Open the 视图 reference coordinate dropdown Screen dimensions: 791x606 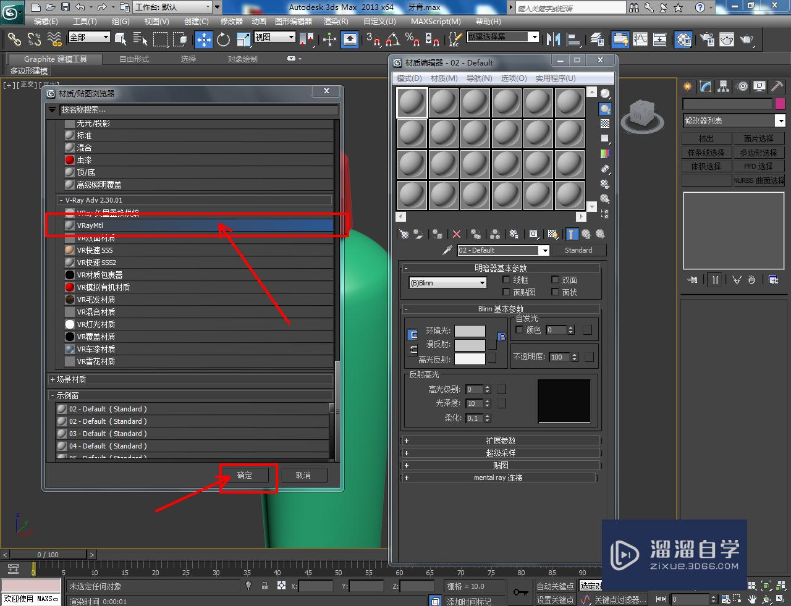click(x=275, y=37)
